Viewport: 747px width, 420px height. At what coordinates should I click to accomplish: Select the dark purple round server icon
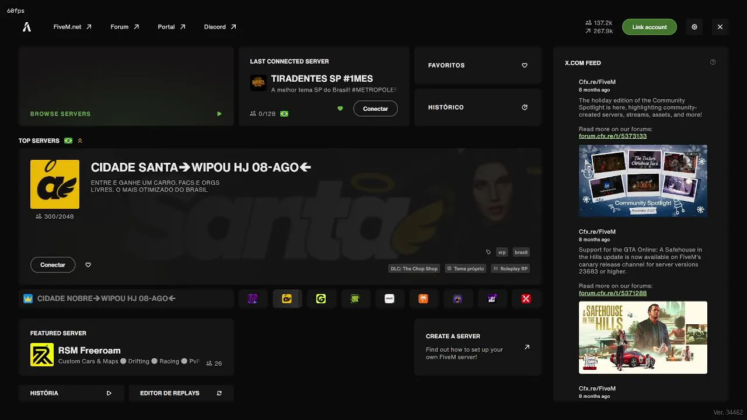click(x=458, y=299)
